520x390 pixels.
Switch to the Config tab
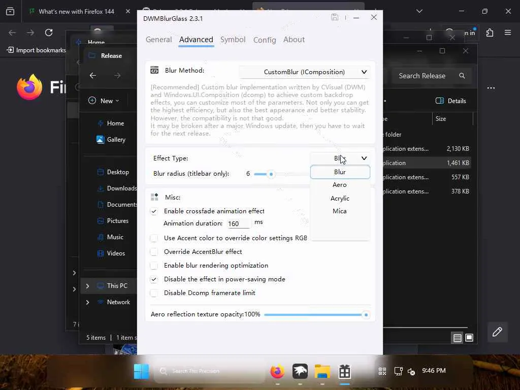coord(265,40)
